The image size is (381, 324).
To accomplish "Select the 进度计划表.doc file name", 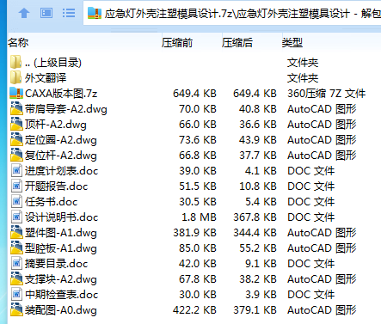I will tap(61, 171).
